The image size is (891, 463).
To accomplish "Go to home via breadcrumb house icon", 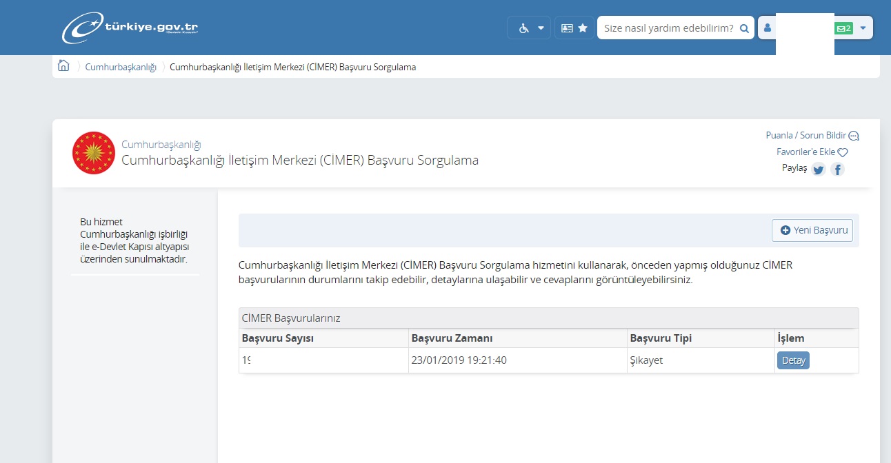I will [63, 66].
